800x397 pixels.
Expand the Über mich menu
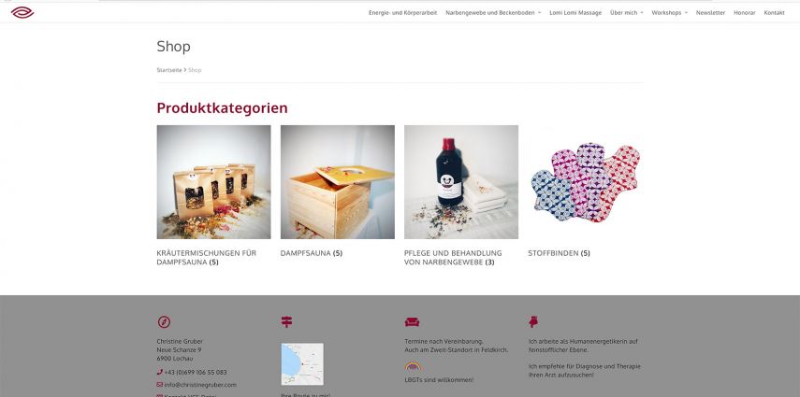[x=627, y=13]
